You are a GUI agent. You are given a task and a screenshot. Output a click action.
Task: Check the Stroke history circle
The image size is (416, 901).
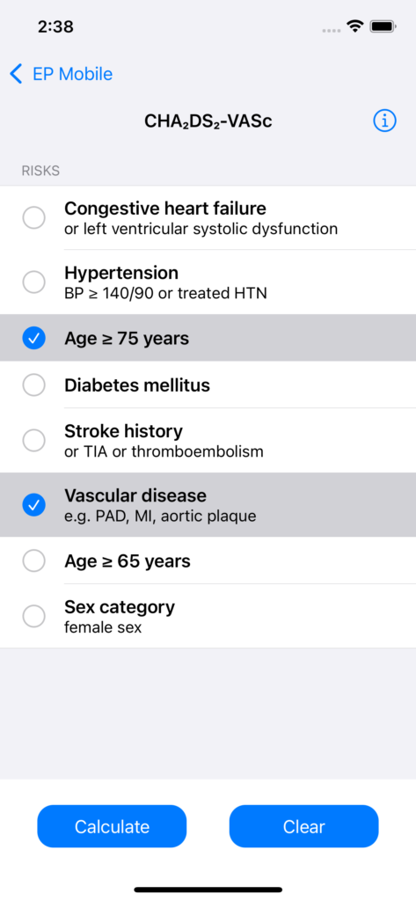click(x=34, y=441)
